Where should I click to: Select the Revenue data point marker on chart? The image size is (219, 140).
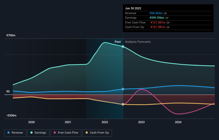(123, 89)
